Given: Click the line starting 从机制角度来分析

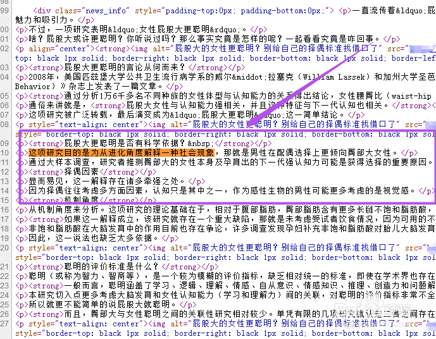Looking at the screenshot, I should click(225, 210).
